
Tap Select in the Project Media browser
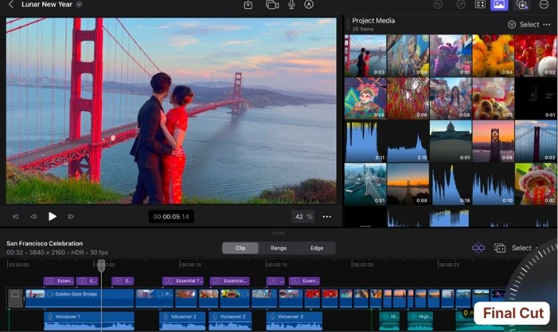pyautogui.click(x=529, y=25)
